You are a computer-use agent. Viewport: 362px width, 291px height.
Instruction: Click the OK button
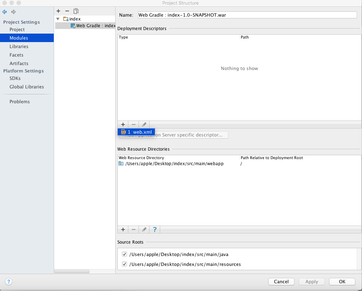(342, 282)
